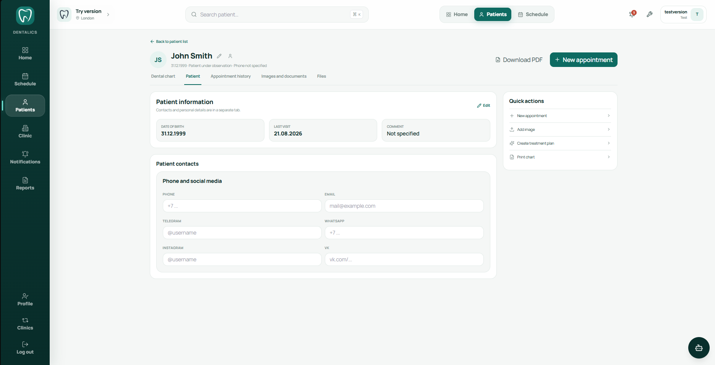715x365 pixels.
Task: Download the patient PDF
Action: pyautogui.click(x=519, y=60)
